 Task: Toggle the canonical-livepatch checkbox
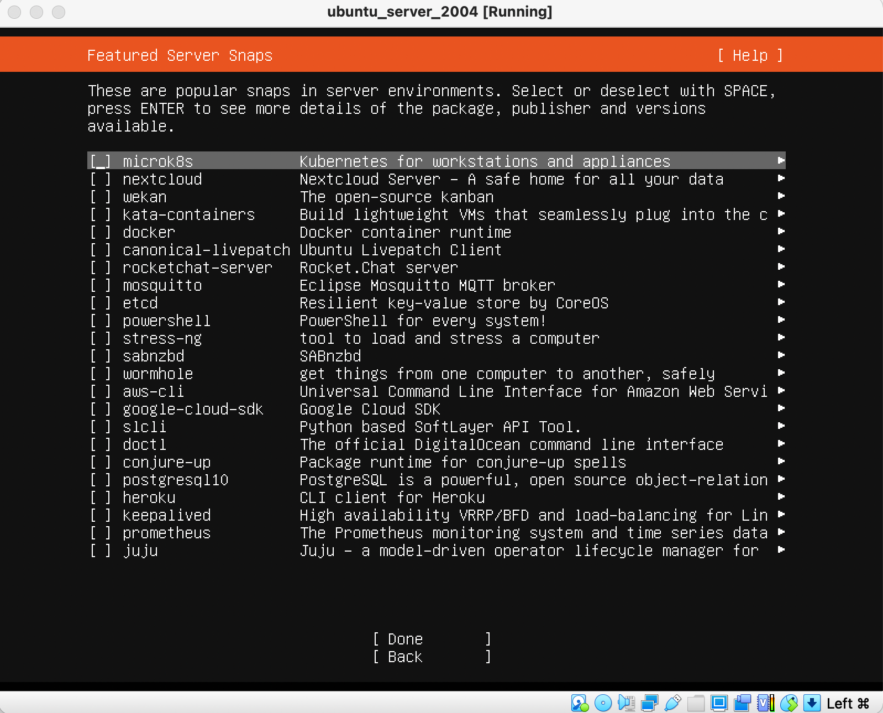(101, 250)
